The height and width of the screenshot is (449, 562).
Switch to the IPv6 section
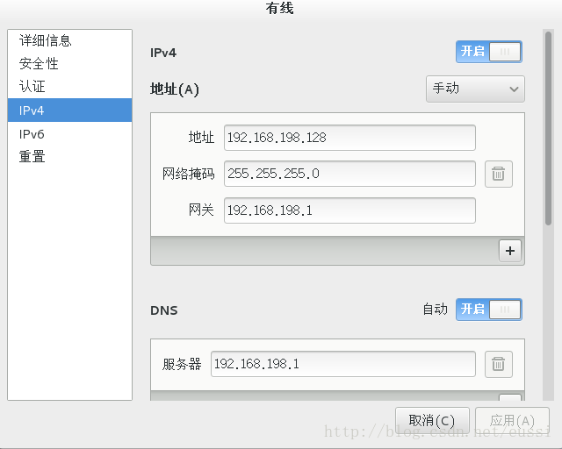click(x=69, y=134)
